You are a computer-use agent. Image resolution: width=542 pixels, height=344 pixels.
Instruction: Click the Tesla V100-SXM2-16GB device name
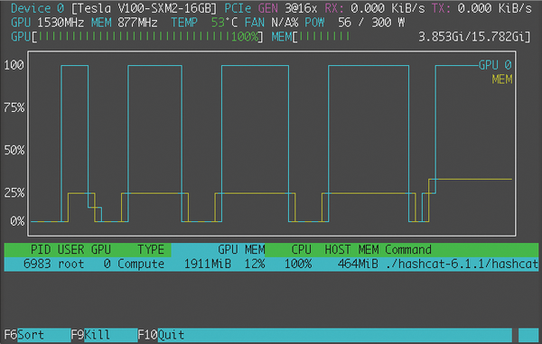[x=145, y=8]
